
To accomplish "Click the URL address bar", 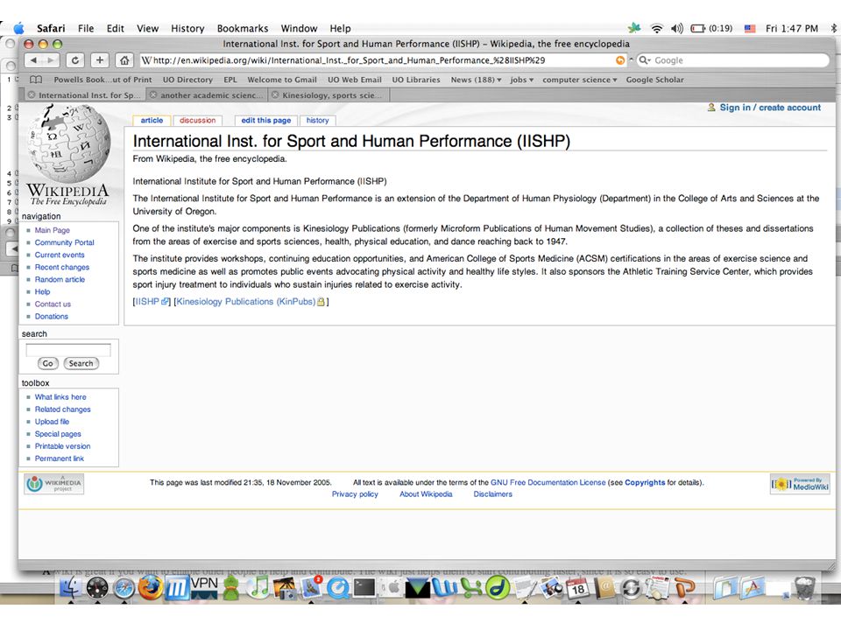I will coord(376,60).
